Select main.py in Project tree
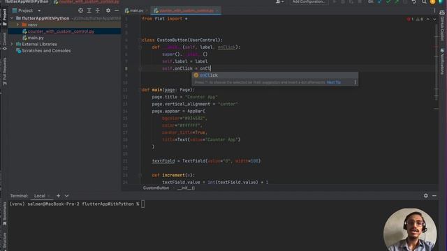This screenshot has width=447, height=251. [36, 38]
